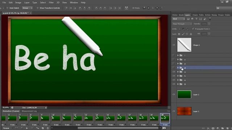
Task: Hide the a group
Action: click(x=174, y=72)
